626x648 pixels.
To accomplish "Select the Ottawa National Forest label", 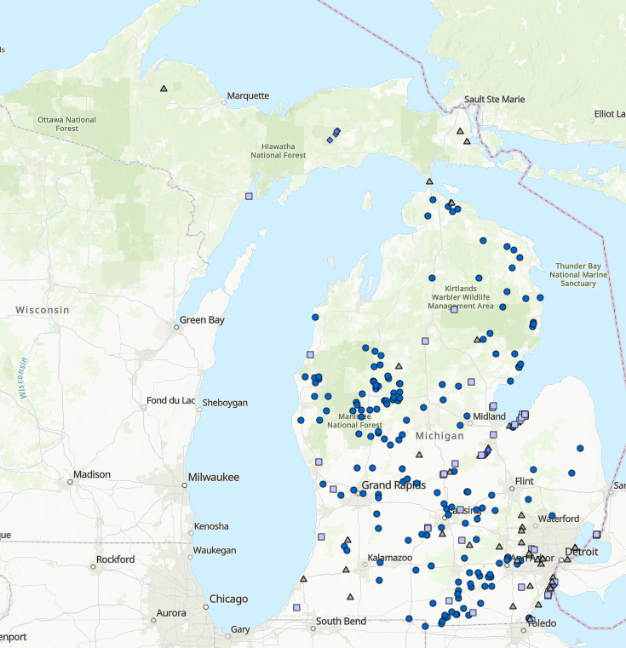I will pyautogui.click(x=67, y=124).
